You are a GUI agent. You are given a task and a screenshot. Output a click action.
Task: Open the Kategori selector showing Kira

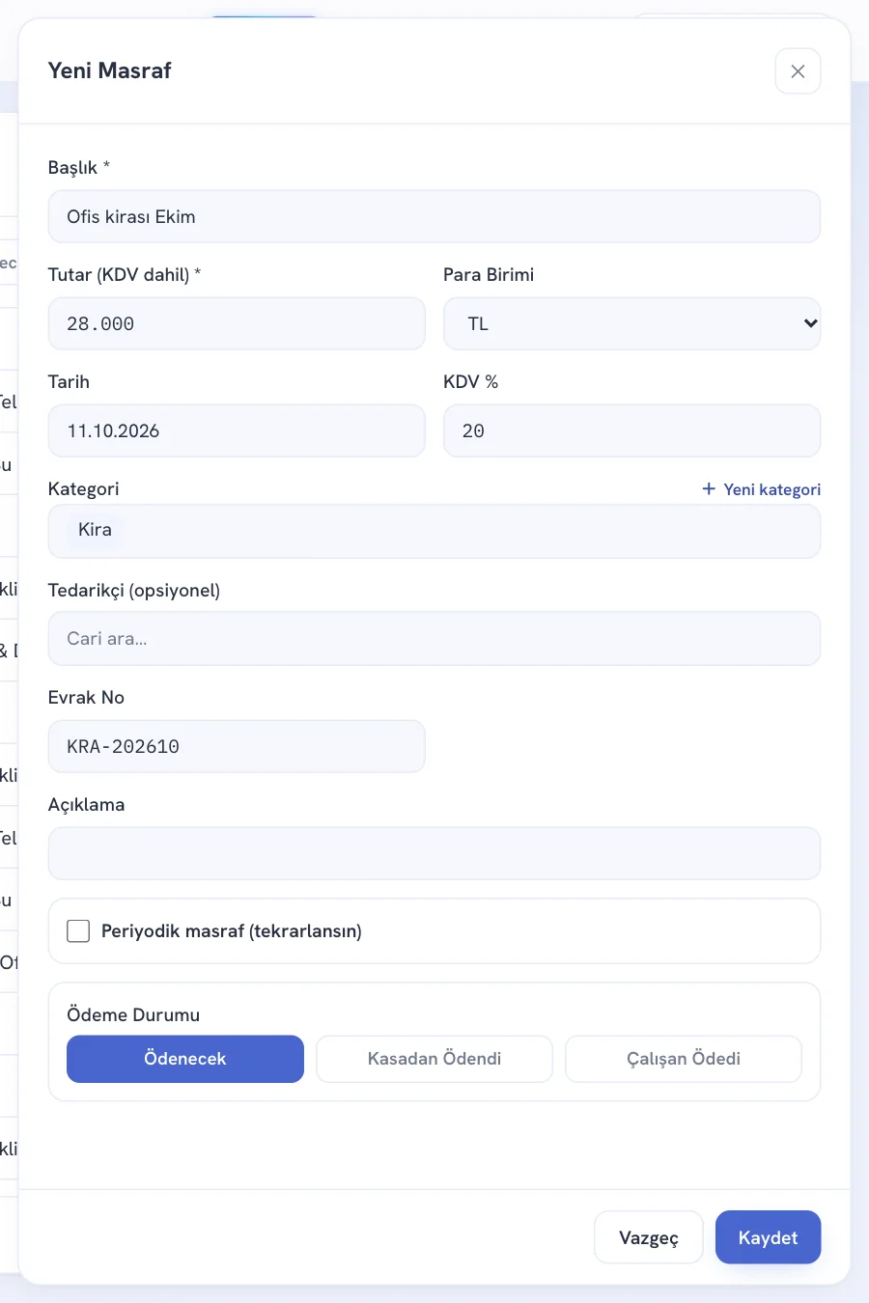[434, 531]
